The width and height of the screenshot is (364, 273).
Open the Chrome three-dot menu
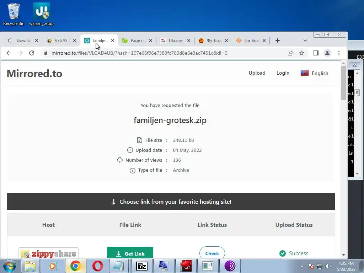(x=339, y=53)
